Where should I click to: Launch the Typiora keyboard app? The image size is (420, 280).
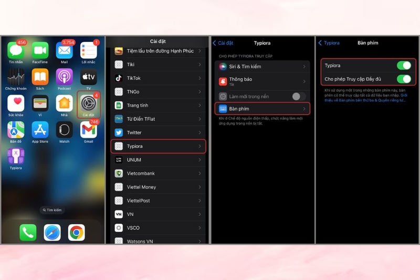[16, 156]
